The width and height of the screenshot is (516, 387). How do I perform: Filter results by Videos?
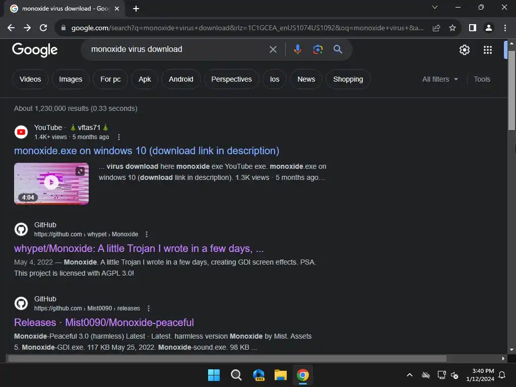point(30,79)
